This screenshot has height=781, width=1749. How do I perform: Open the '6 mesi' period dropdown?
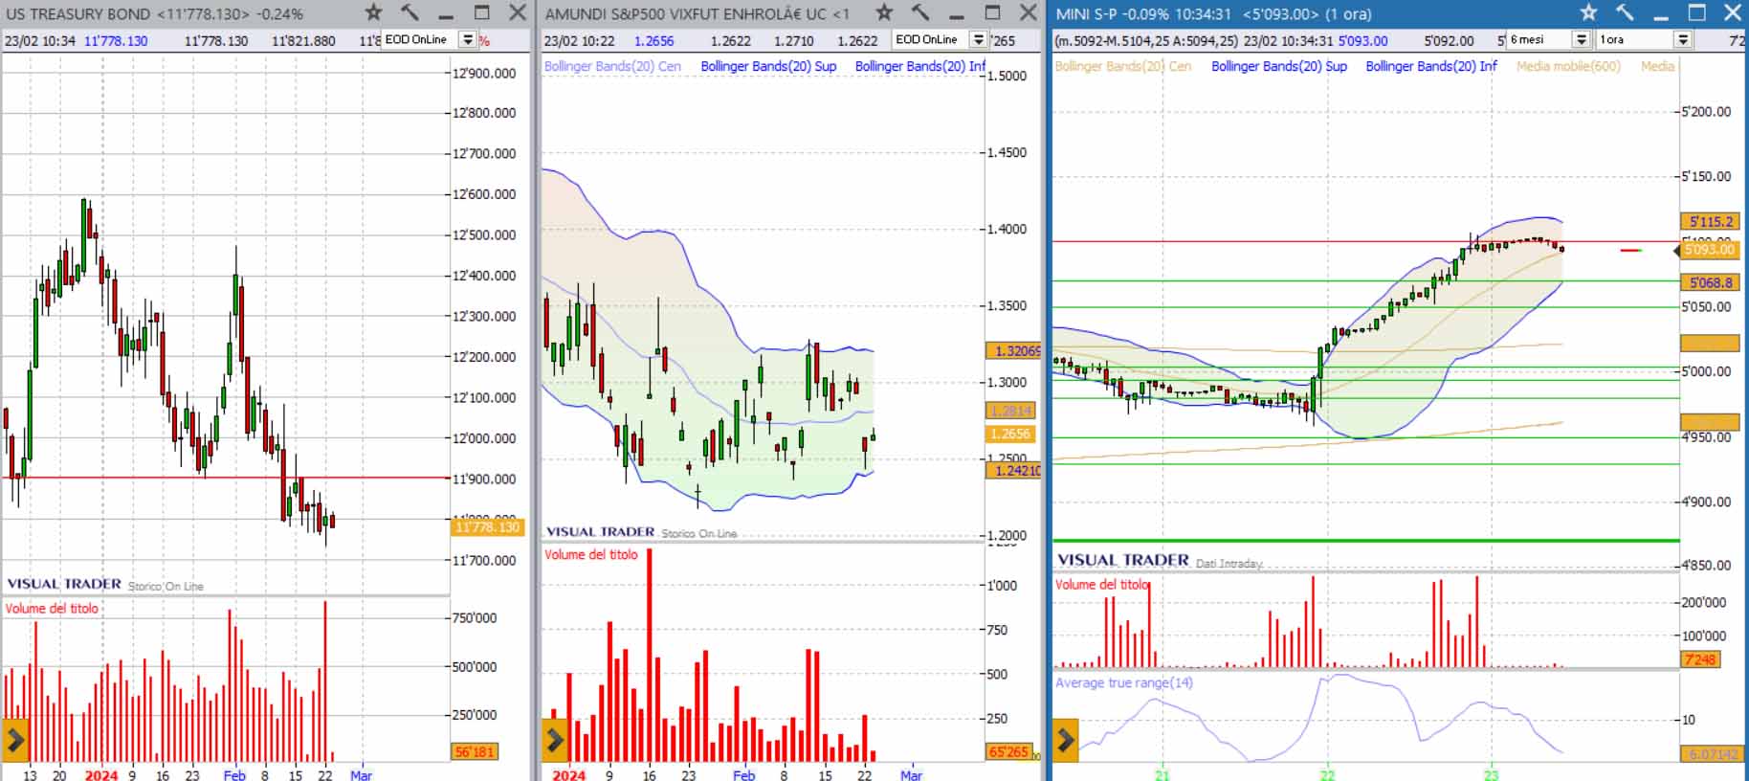point(1582,39)
